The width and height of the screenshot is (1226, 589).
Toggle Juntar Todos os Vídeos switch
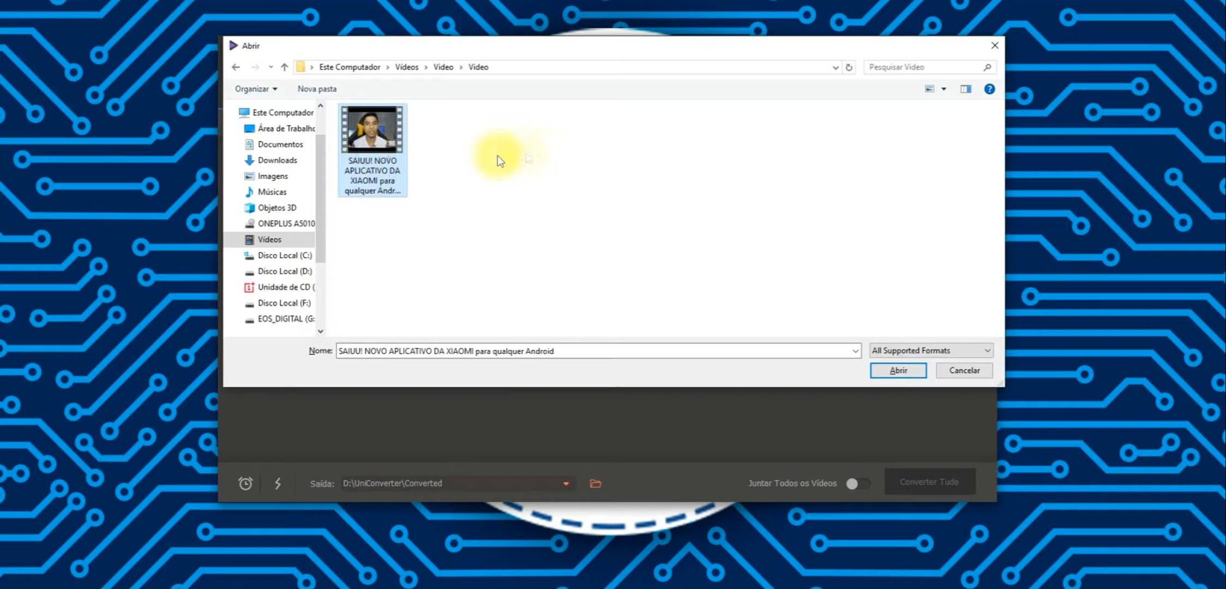coord(857,483)
